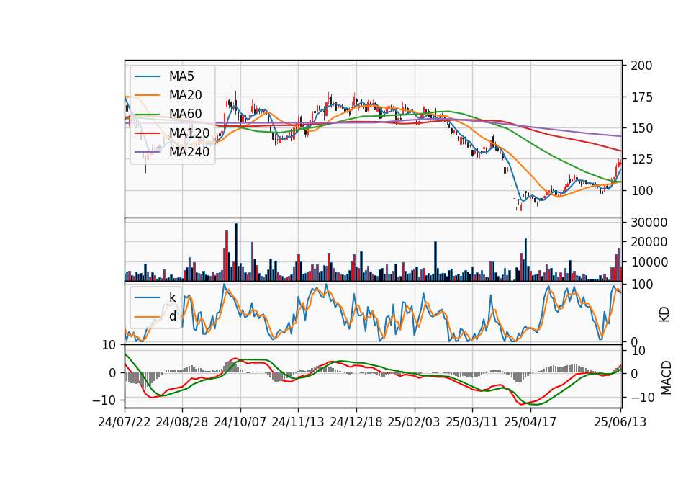Click the 24/12/18 date label
Viewport: 691px width, 497px height.
point(356,422)
